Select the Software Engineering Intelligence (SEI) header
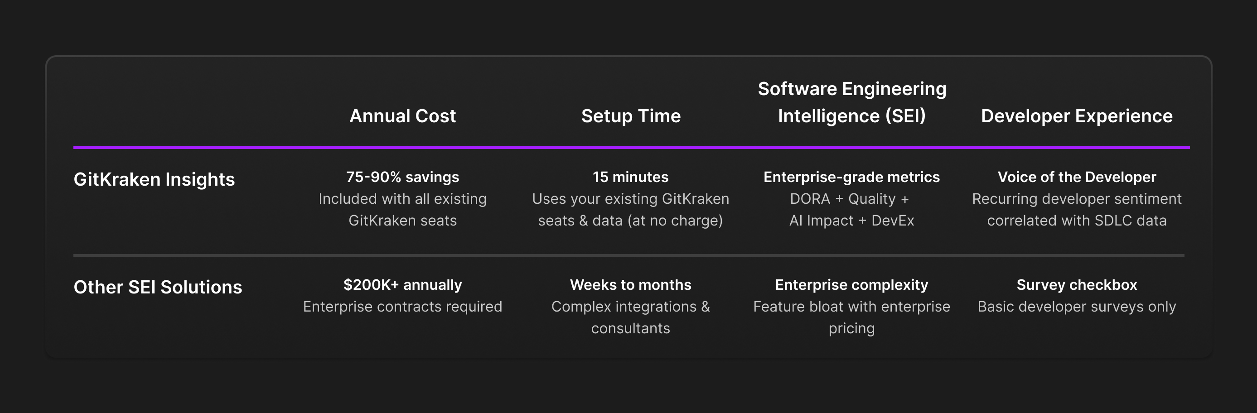 click(x=851, y=102)
